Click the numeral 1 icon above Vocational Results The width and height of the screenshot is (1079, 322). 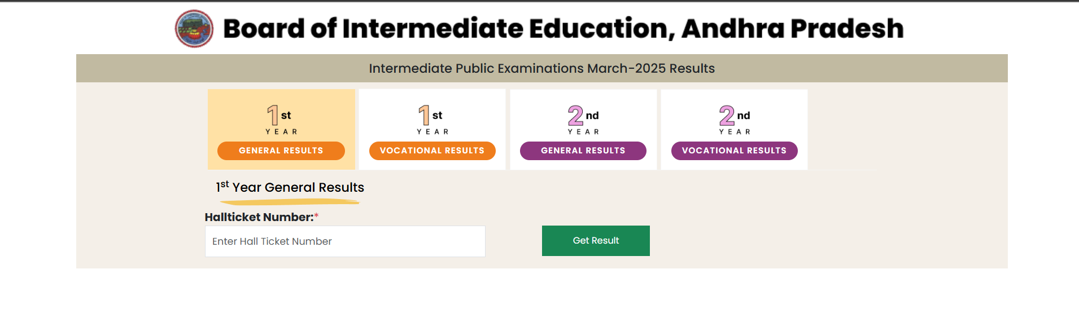pos(424,116)
